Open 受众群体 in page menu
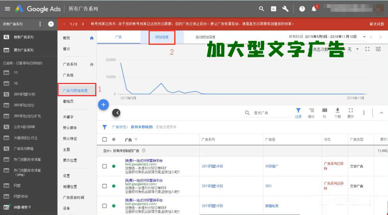This screenshot has width=388, height=215. [x=70, y=128]
